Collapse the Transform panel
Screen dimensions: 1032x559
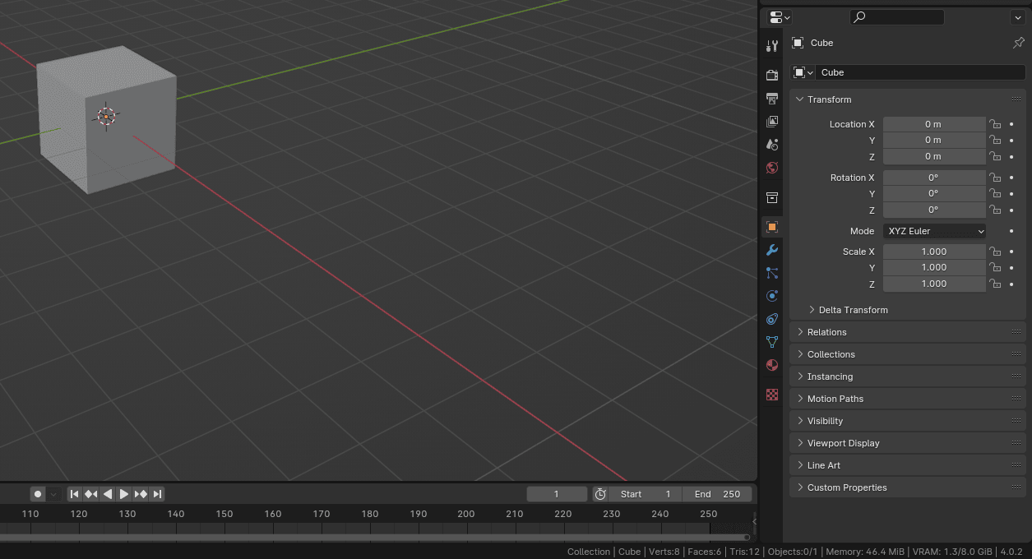click(829, 99)
